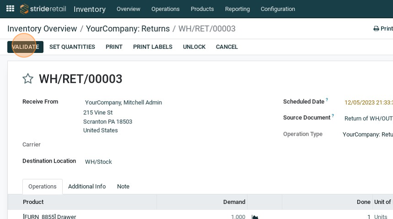
Task: Show Scheduled Date help tooltip icon
Action: [327, 100]
